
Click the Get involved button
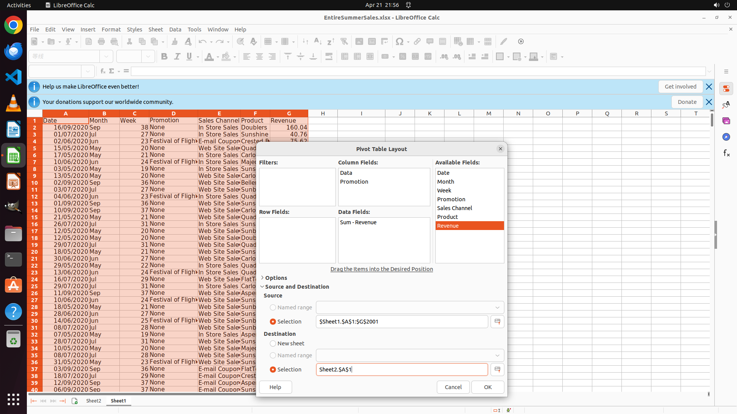click(680, 87)
